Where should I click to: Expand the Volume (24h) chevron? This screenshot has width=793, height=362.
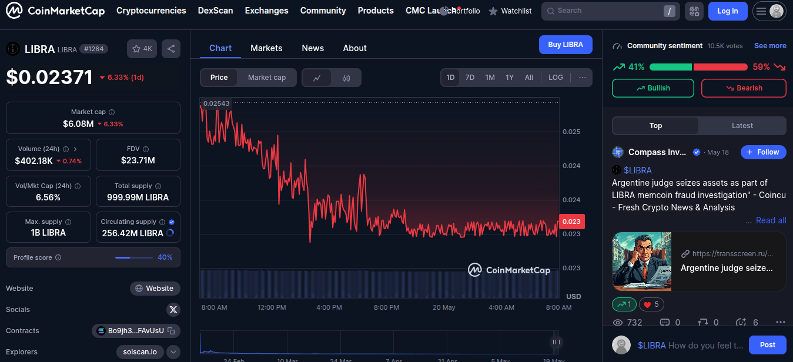tap(75, 149)
